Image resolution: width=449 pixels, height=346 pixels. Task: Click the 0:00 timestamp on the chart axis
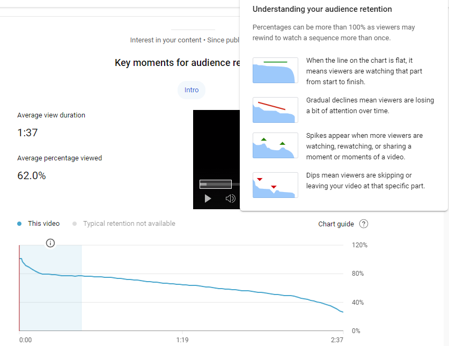tap(25, 340)
